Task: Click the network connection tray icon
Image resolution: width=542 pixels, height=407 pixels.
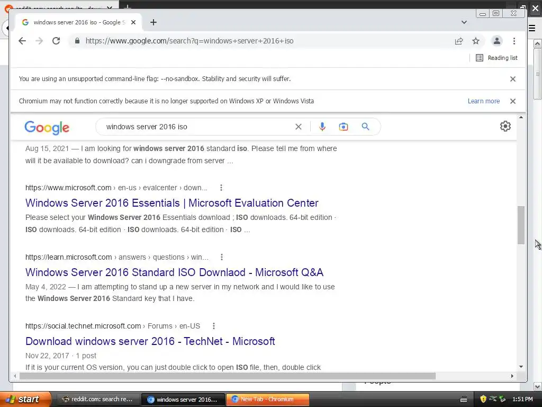Action: [x=493, y=399]
